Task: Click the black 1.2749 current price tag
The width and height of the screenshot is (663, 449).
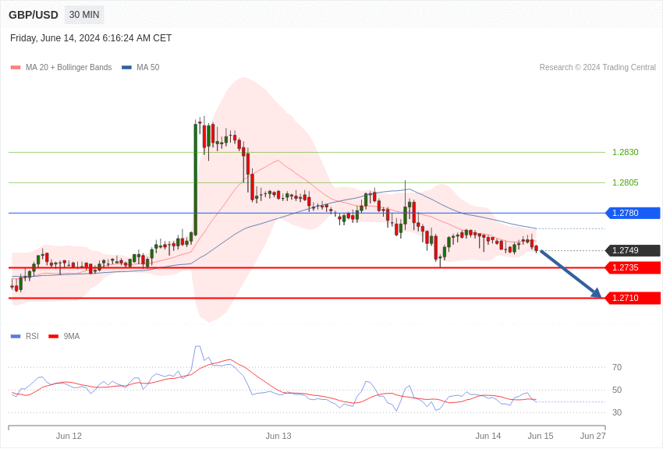Action: pos(633,250)
